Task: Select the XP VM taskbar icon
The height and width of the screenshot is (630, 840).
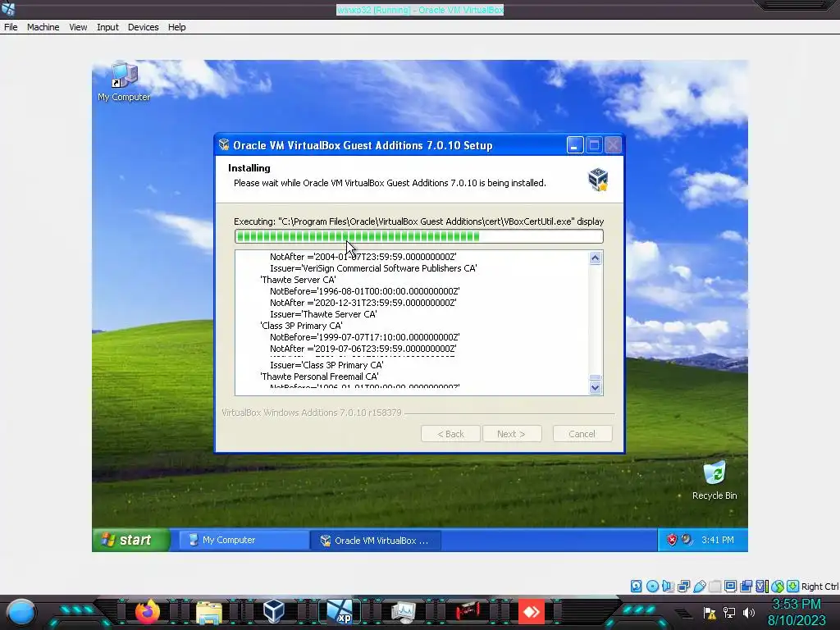Action: point(340,612)
